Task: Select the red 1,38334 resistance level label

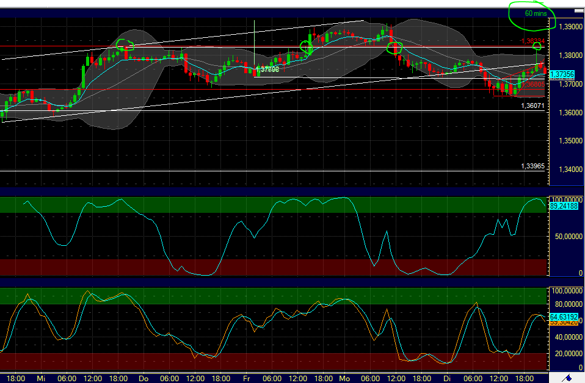Action: tap(532, 41)
